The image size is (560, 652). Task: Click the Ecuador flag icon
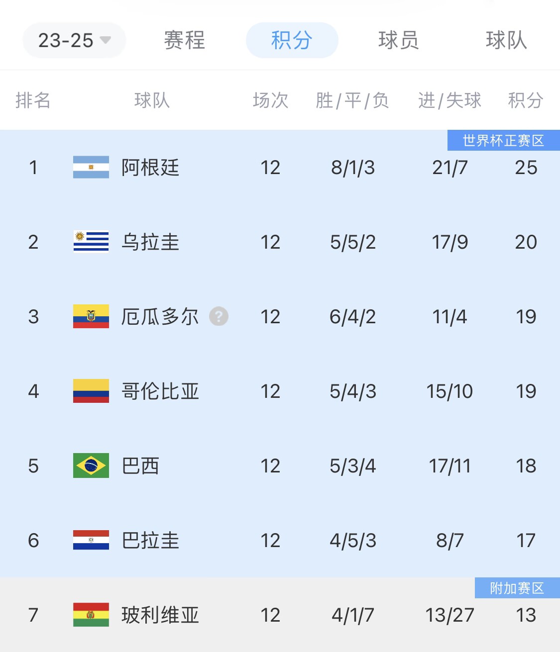tap(91, 317)
